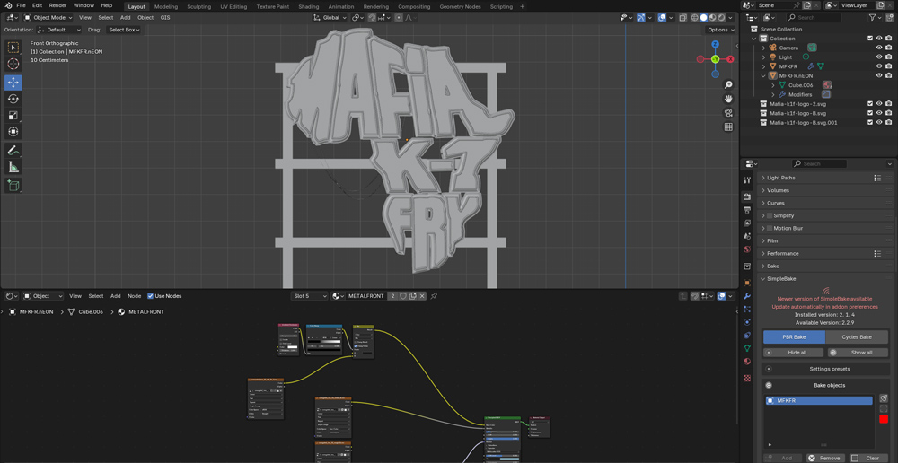Expand the Cube.006 mesh tree item

[x=773, y=85]
